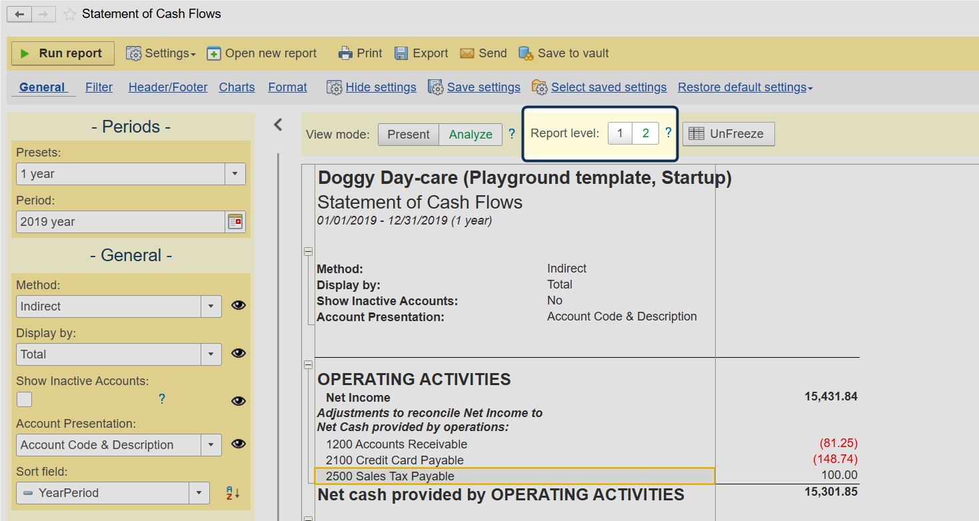979x521 pixels.
Task: Toggle visibility eye next to Method
Action: coord(238,306)
